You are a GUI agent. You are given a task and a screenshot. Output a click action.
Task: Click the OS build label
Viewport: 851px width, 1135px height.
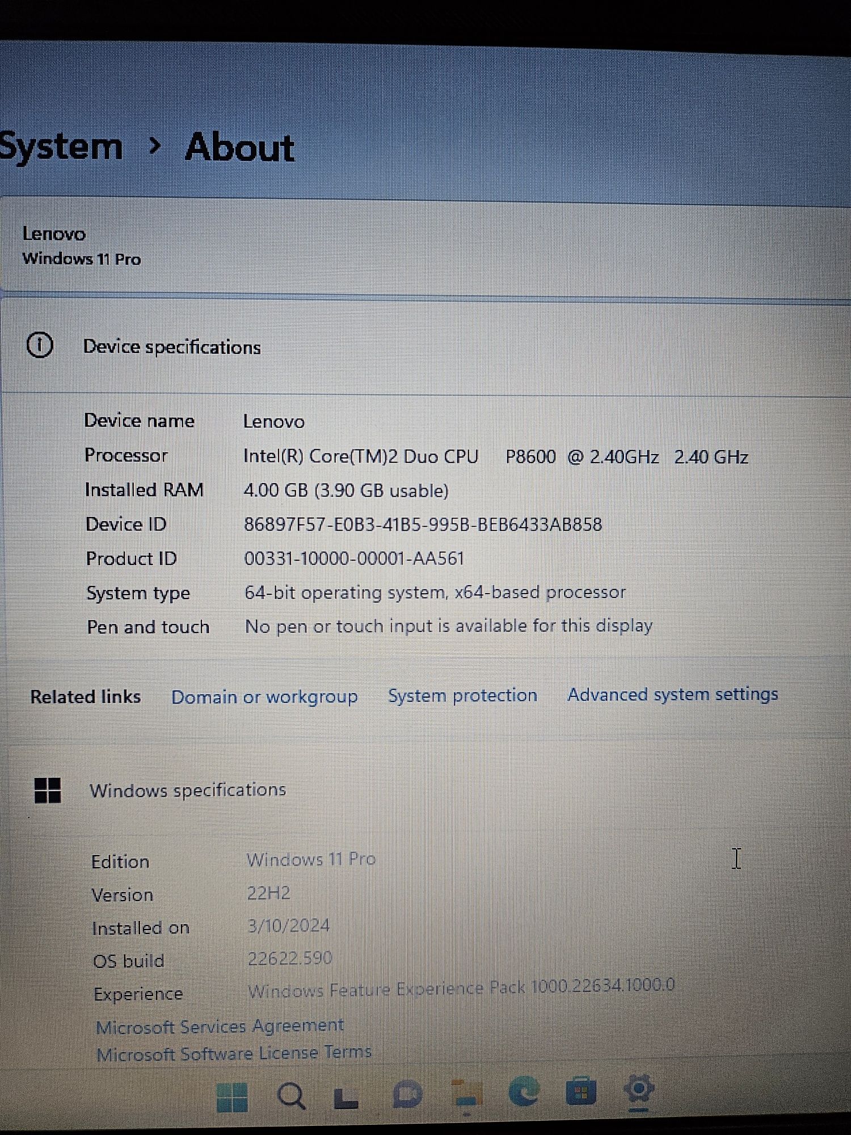pyautogui.click(x=128, y=961)
